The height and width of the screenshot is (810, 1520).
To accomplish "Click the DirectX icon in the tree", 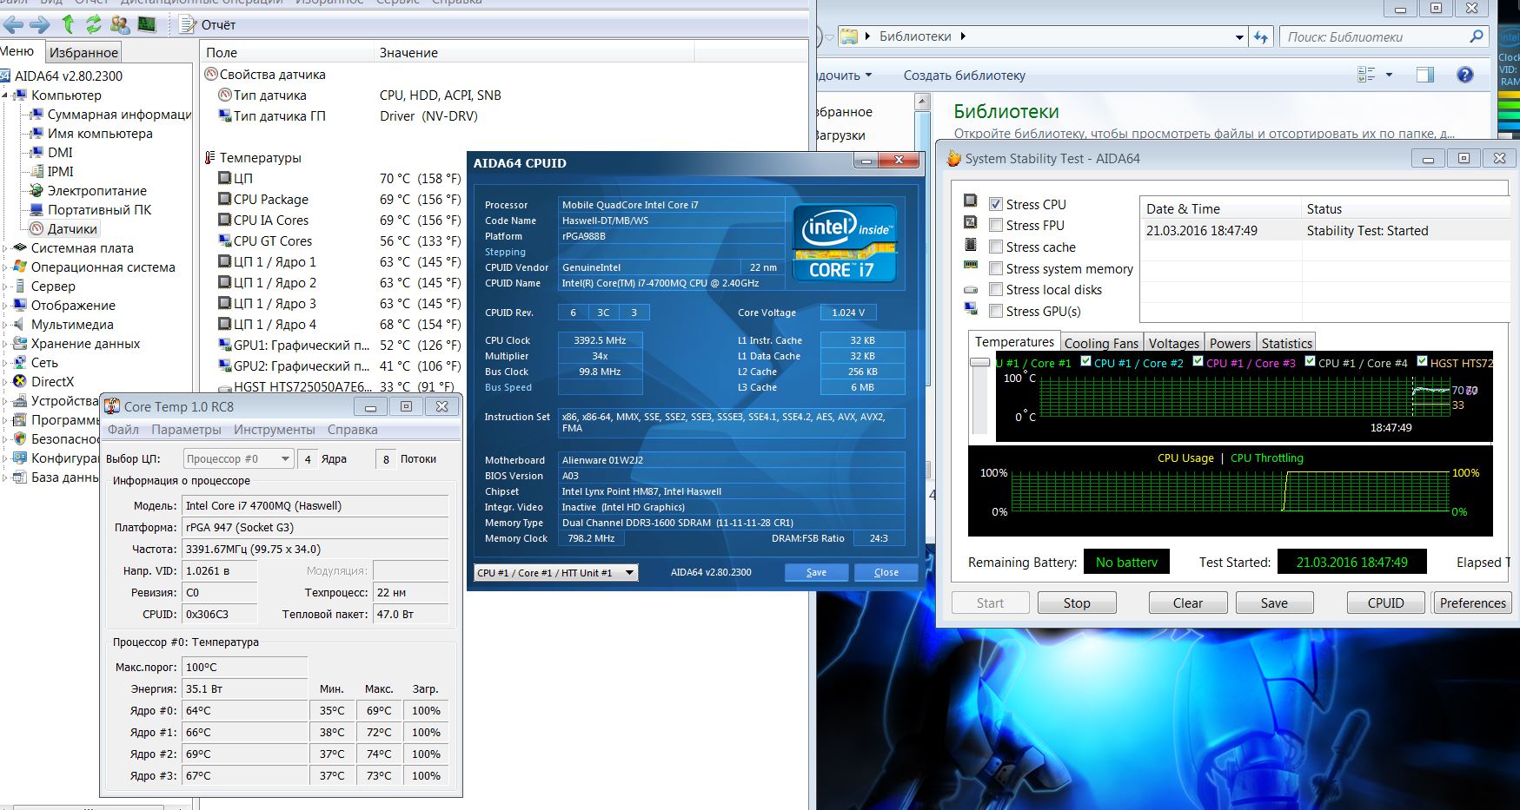I will 20,381.
